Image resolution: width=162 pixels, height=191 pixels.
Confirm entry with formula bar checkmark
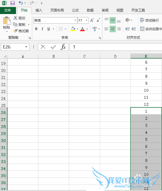[53, 47]
